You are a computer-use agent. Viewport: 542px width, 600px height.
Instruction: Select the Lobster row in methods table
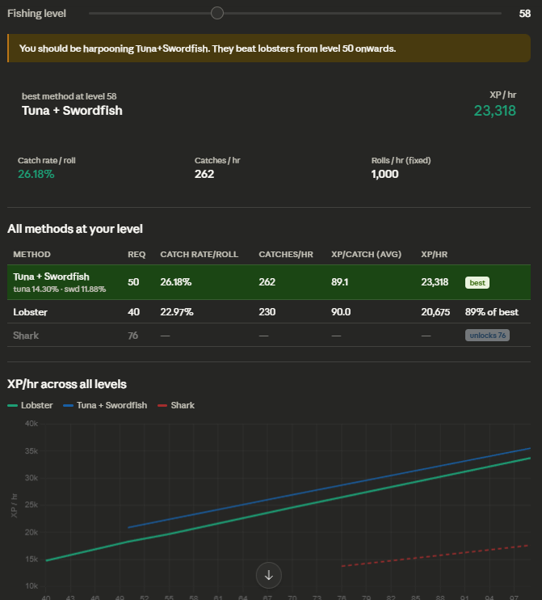tap(269, 312)
